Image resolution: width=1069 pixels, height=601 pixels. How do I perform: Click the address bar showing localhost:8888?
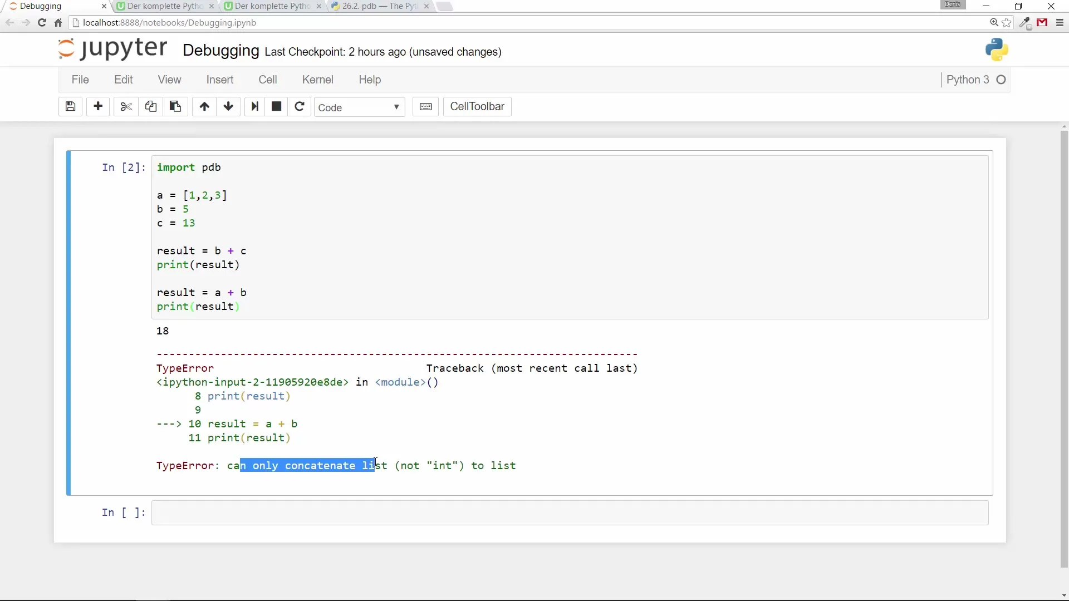(529, 23)
